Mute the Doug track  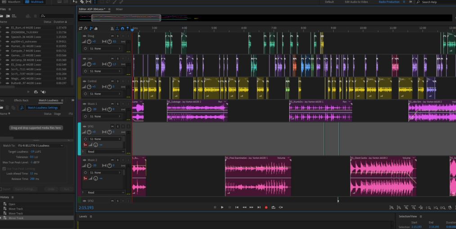click(112, 36)
